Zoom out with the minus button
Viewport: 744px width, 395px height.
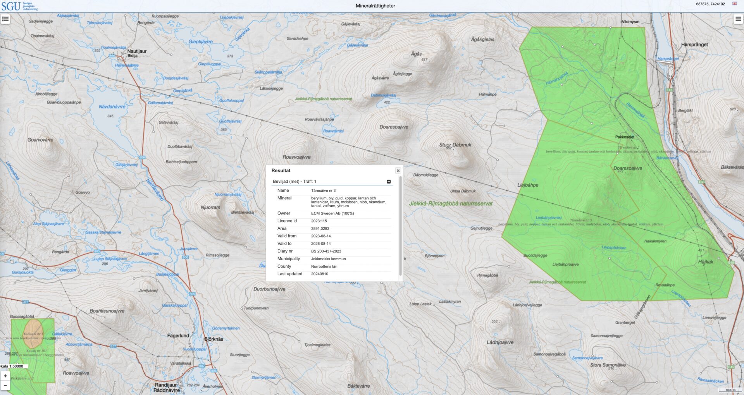coord(5,385)
